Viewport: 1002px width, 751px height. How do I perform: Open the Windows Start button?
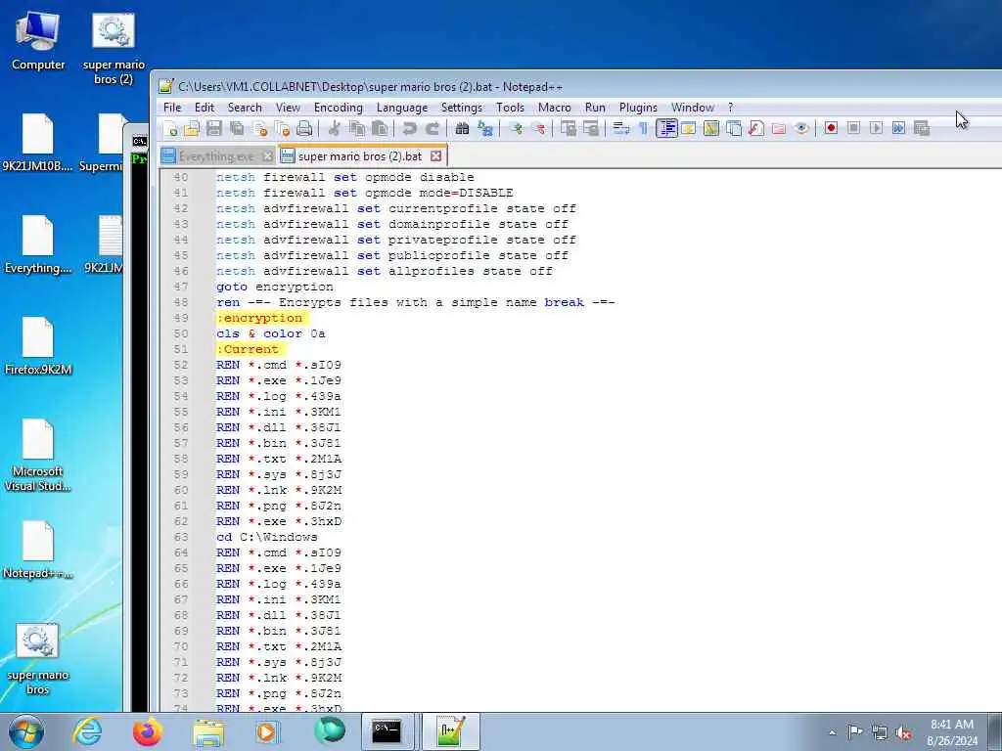click(x=26, y=731)
